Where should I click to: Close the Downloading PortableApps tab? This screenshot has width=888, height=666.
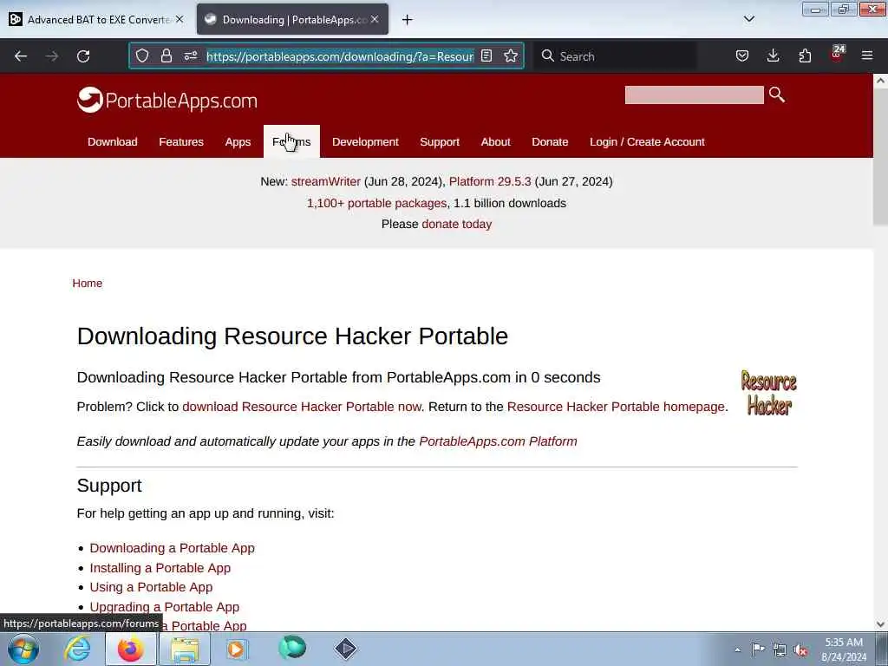pos(375,19)
